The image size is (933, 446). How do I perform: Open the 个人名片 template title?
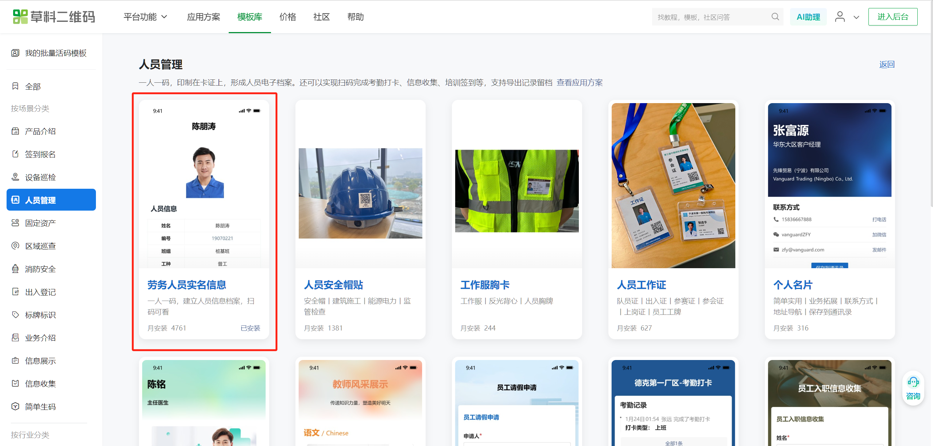(793, 285)
